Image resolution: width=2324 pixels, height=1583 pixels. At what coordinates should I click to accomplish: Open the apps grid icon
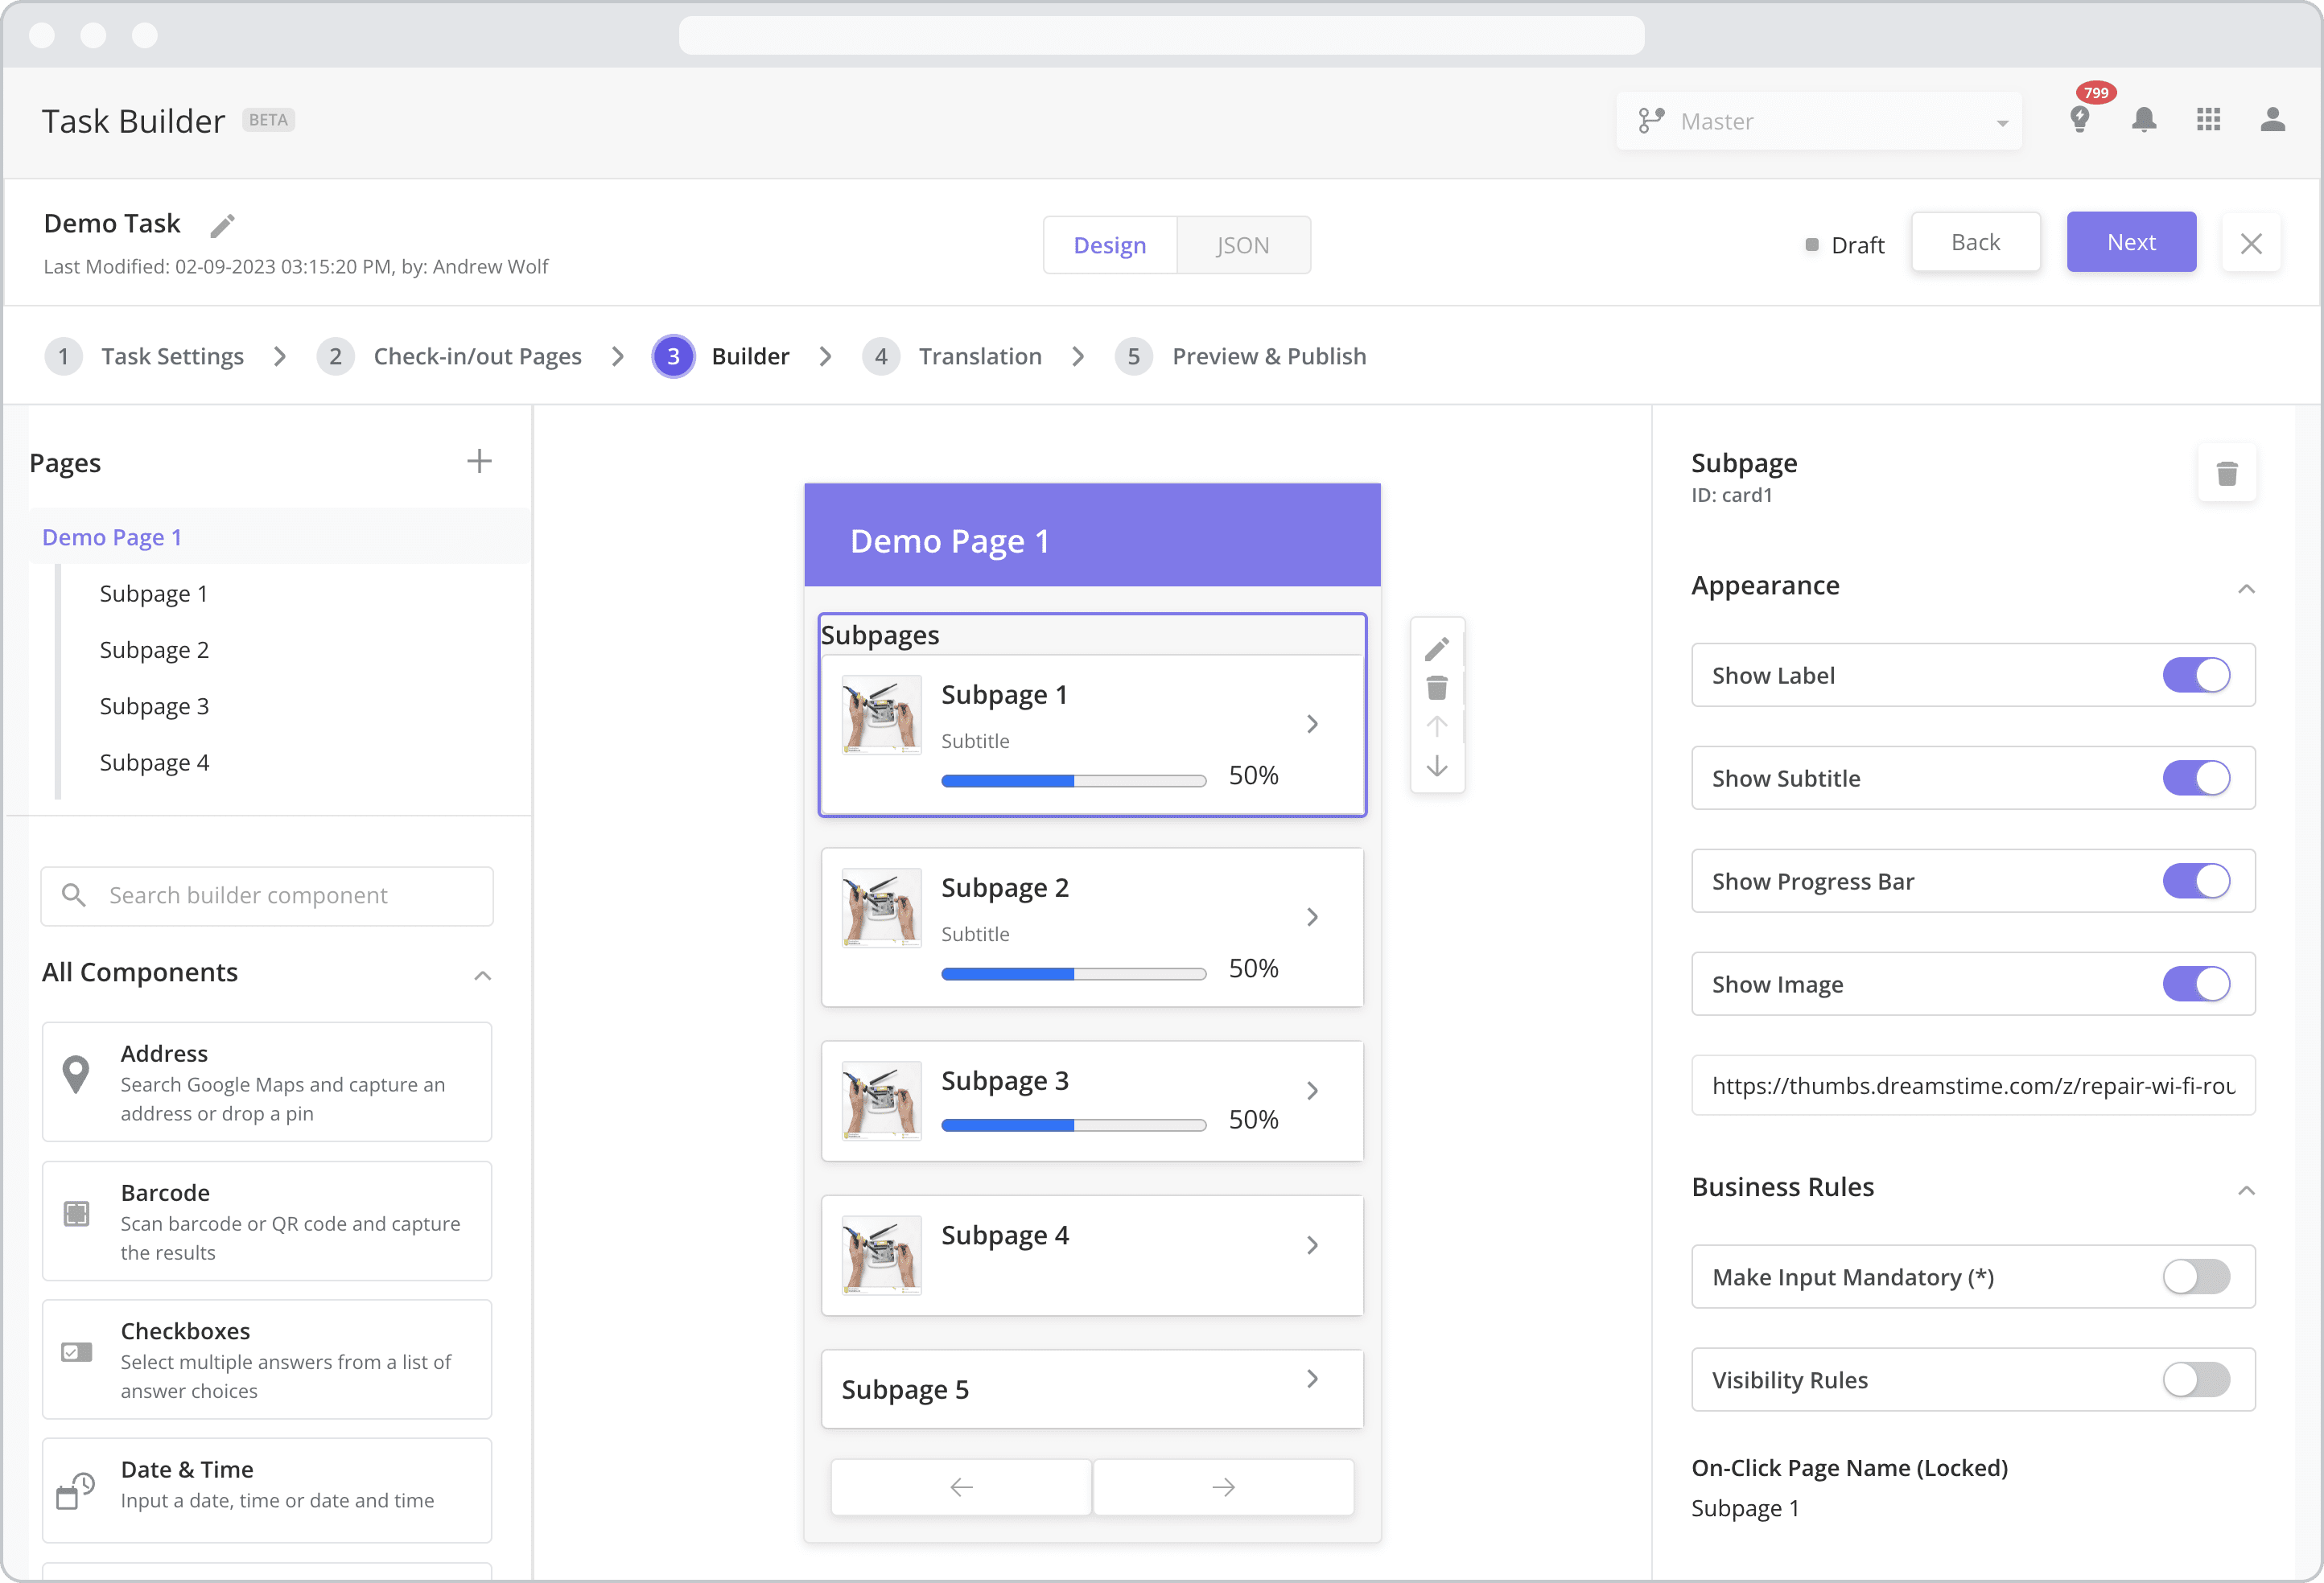2208,120
